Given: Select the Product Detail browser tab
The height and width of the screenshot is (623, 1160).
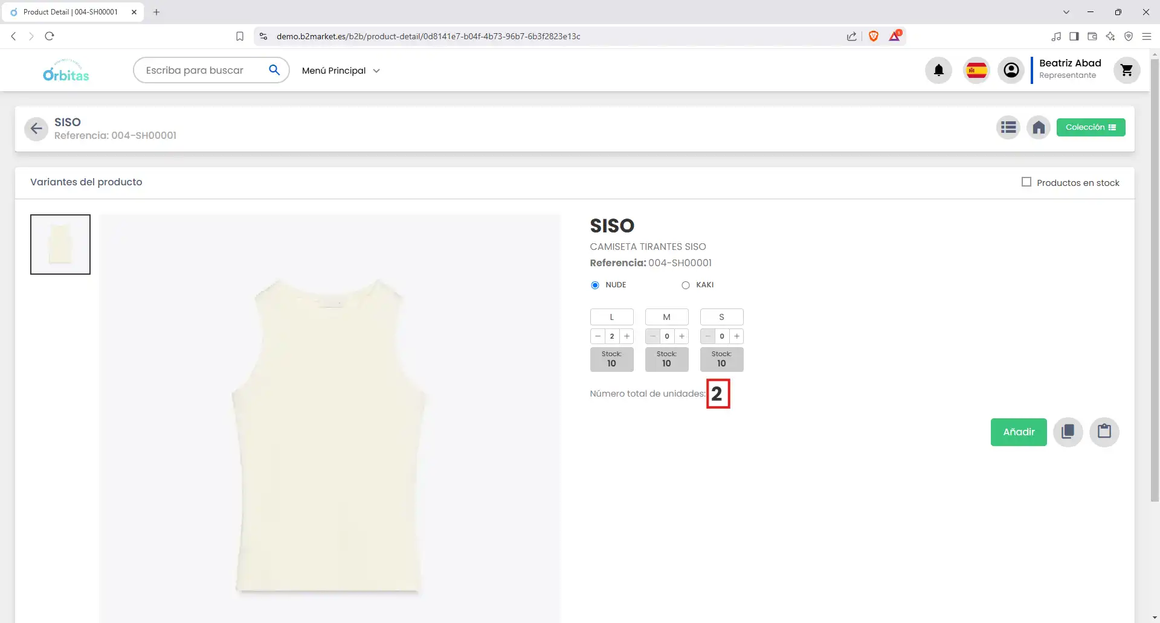Looking at the screenshot, I should coord(70,12).
